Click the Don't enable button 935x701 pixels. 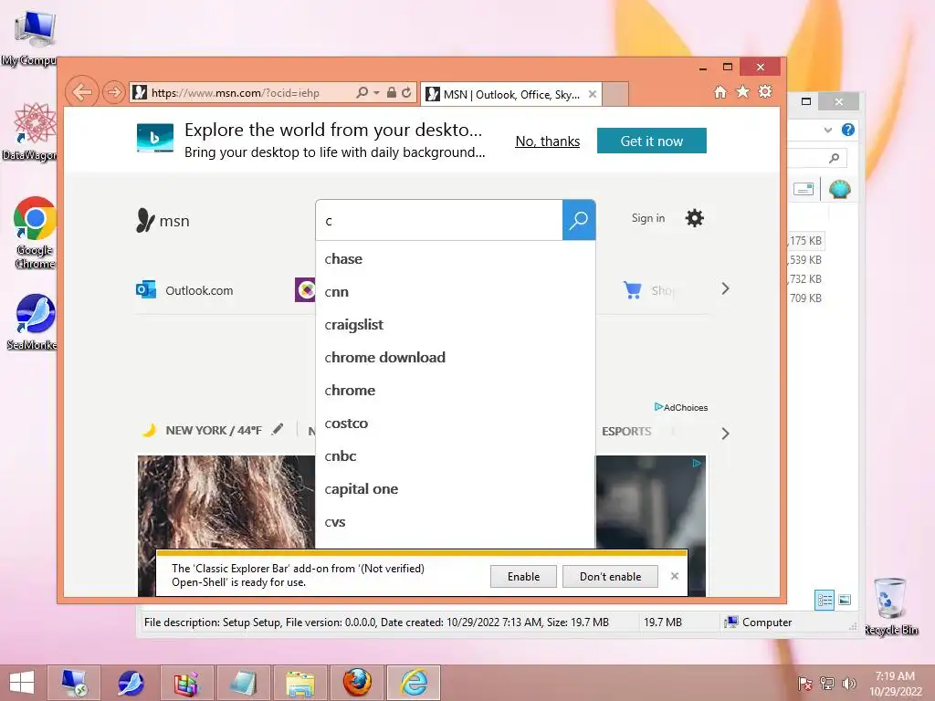610,577
